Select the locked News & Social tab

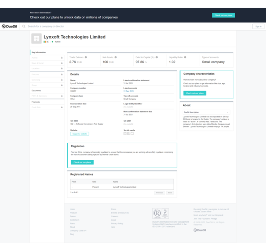point(47,63)
